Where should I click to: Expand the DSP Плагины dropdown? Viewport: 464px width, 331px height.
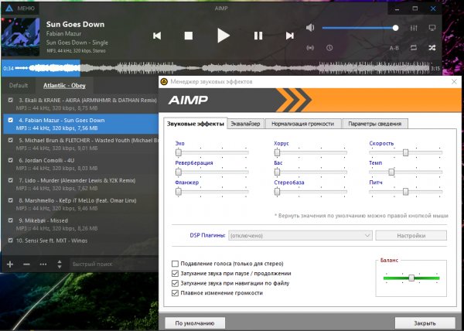[300, 236]
